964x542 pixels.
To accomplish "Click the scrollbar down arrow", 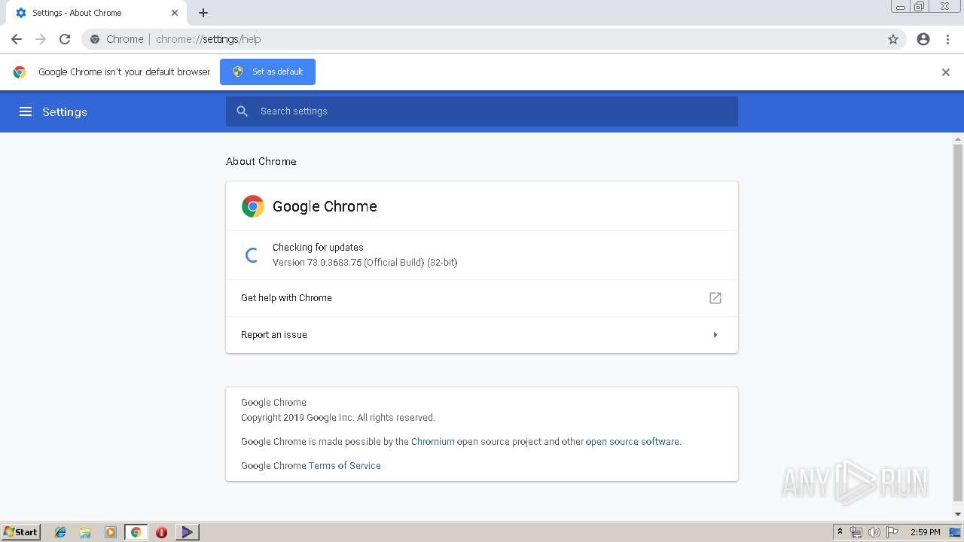I will (x=958, y=515).
